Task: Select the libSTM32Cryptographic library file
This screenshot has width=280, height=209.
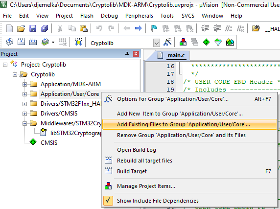Action: (x=76, y=133)
